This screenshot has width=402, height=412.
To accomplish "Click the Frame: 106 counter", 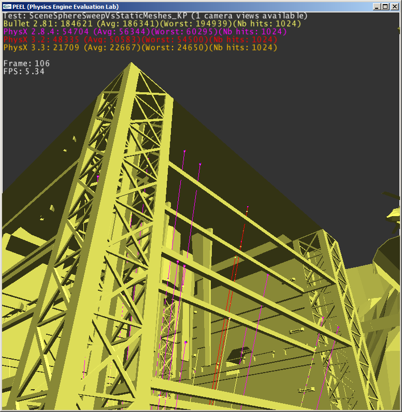I will click(26, 63).
